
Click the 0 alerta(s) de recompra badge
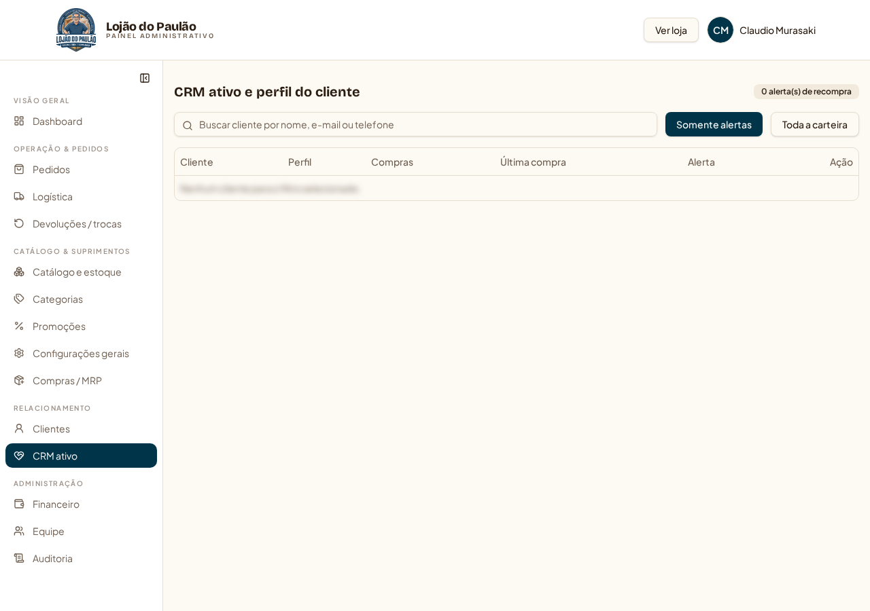click(x=806, y=92)
